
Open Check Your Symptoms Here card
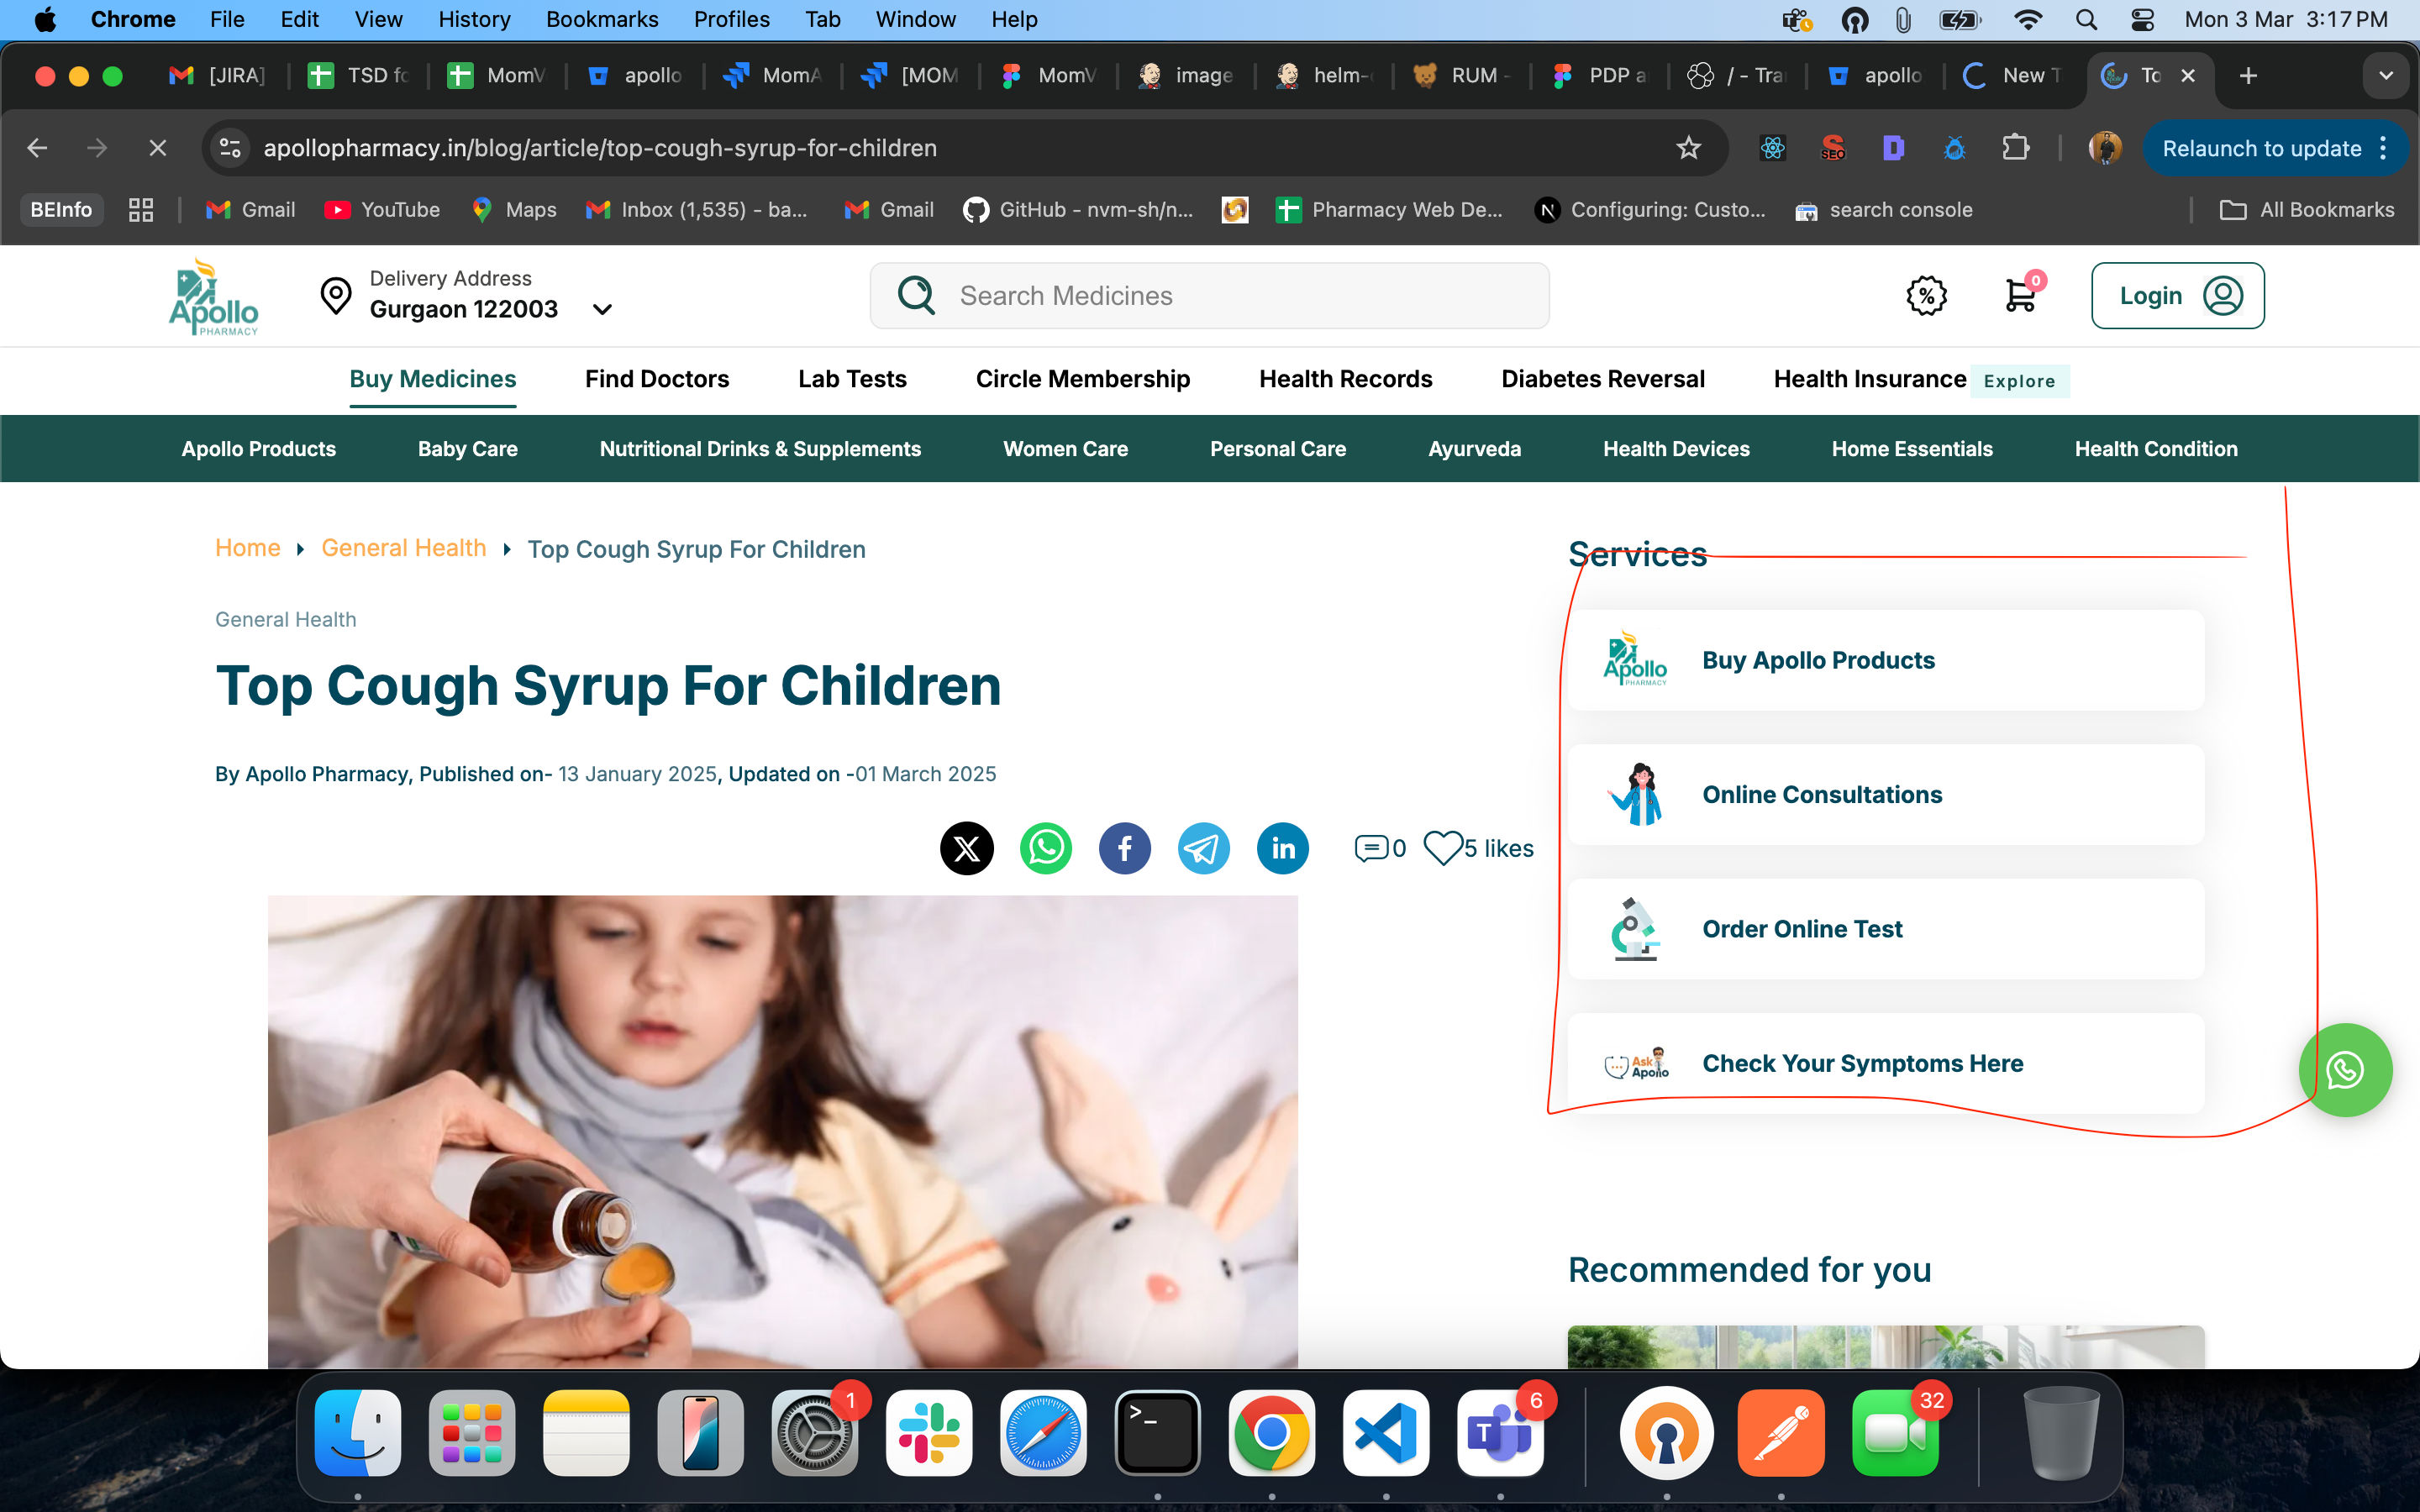(x=1885, y=1063)
